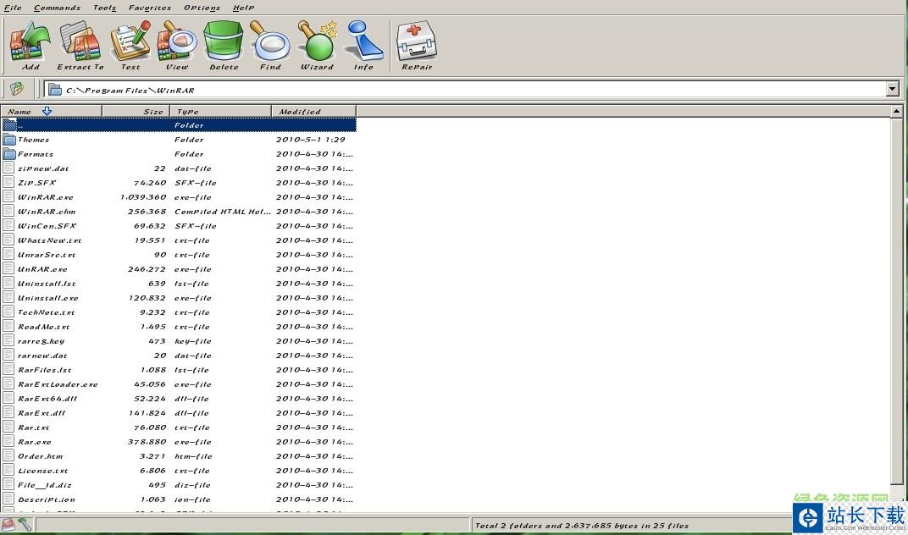Start the Wizard tool
The image size is (908, 535).
point(317,44)
